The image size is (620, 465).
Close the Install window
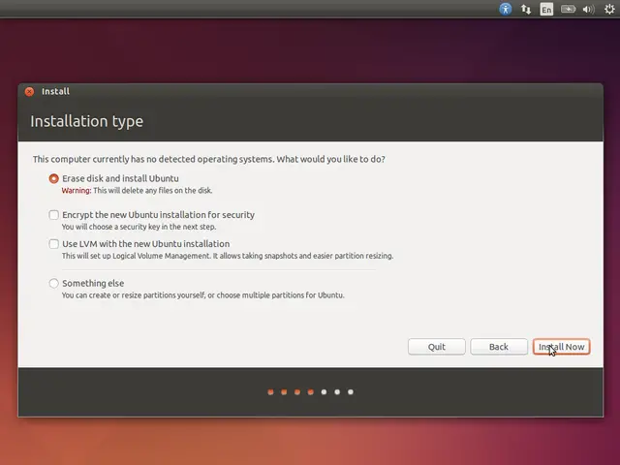[x=29, y=92]
